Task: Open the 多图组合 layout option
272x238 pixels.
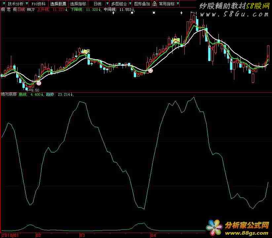Action: click(x=119, y=4)
